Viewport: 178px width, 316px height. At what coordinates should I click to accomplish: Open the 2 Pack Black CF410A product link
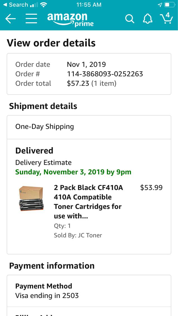click(x=88, y=202)
